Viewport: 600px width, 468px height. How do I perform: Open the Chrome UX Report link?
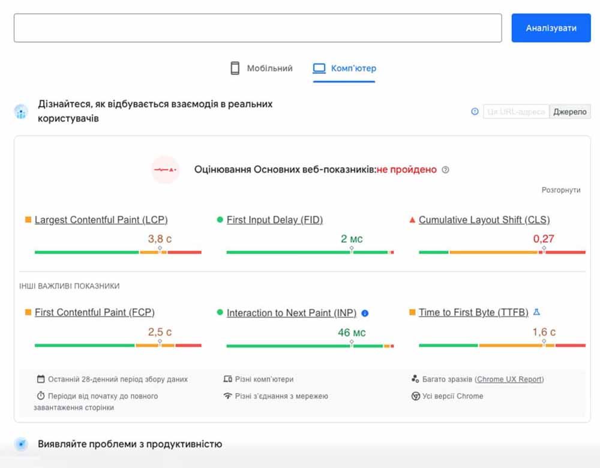(x=509, y=379)
